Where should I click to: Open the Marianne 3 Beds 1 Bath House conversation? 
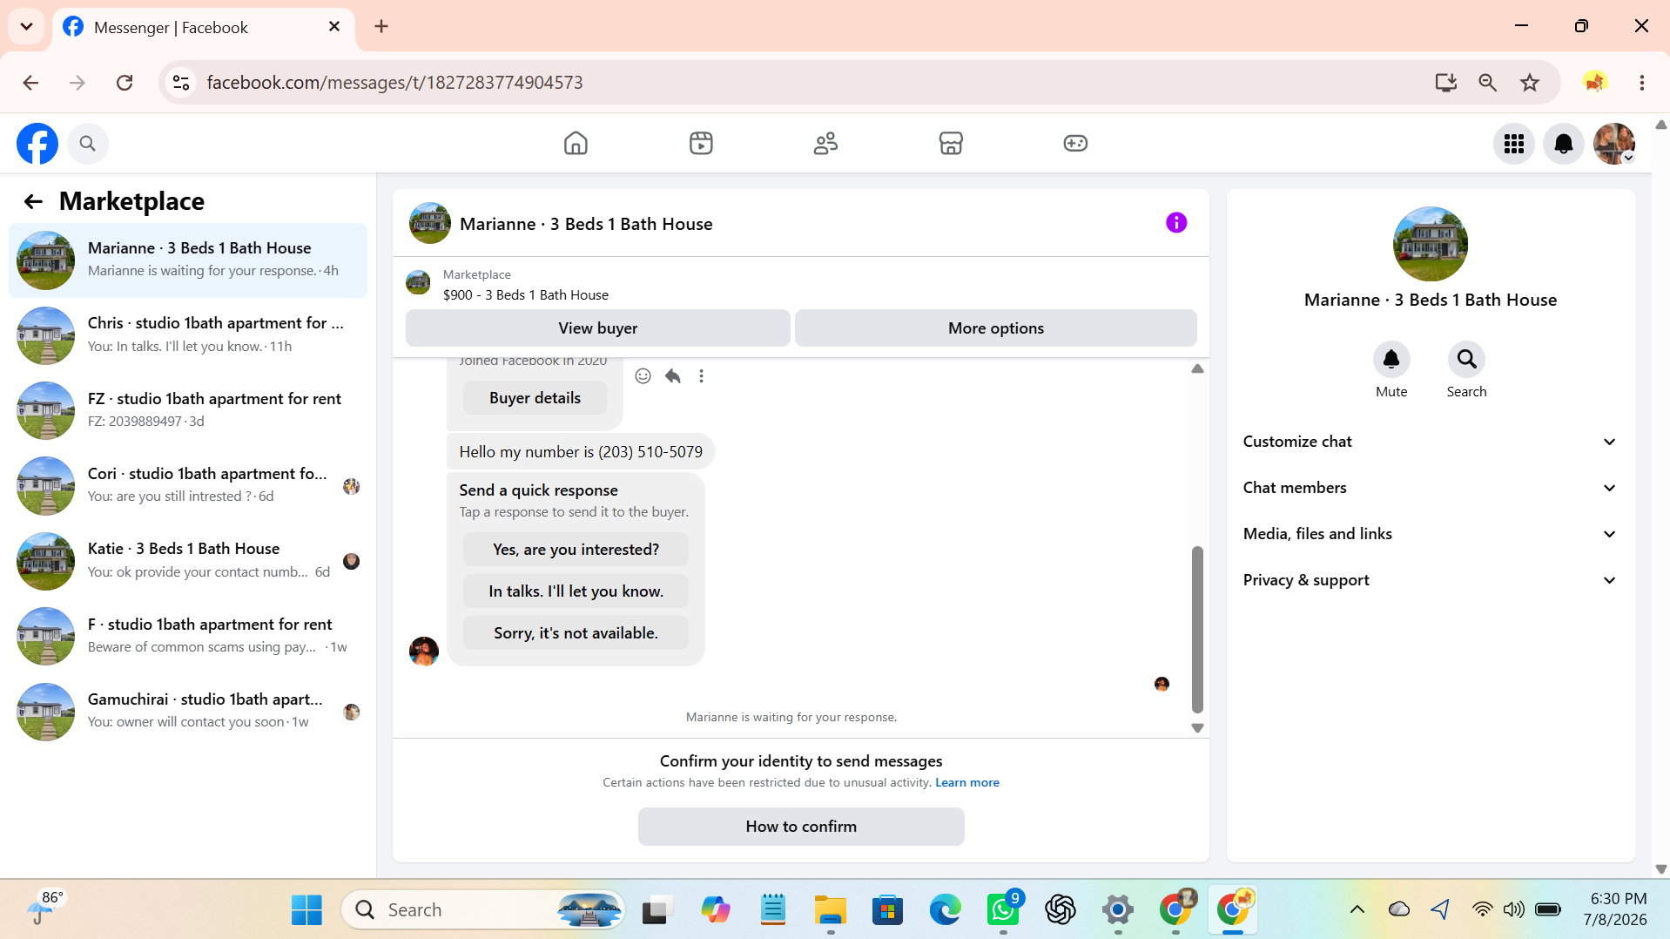188,260
